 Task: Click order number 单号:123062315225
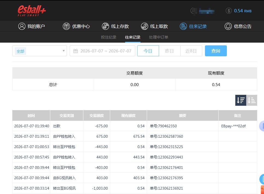click(x=166, y=147)
